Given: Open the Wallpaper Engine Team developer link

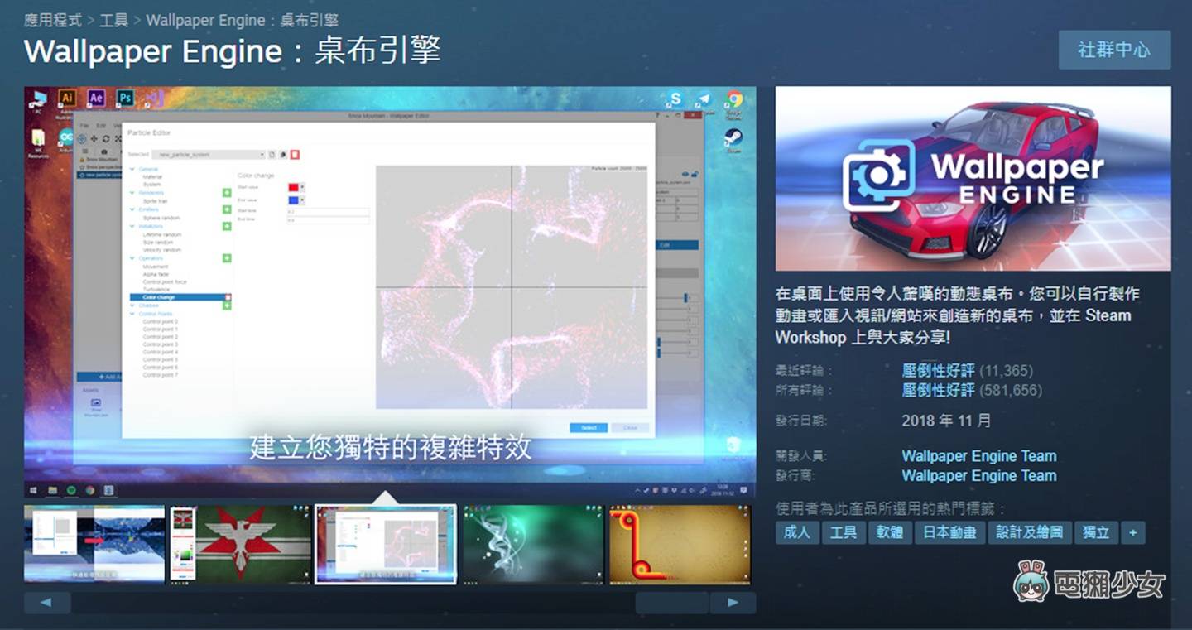Looking at the screenshot, I should (980, 455).
